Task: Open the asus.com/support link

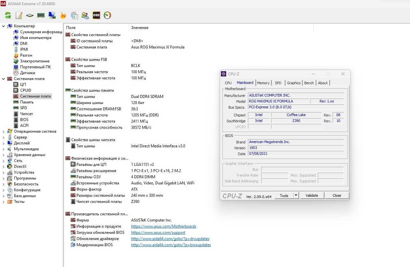Action: click(158, 233)
